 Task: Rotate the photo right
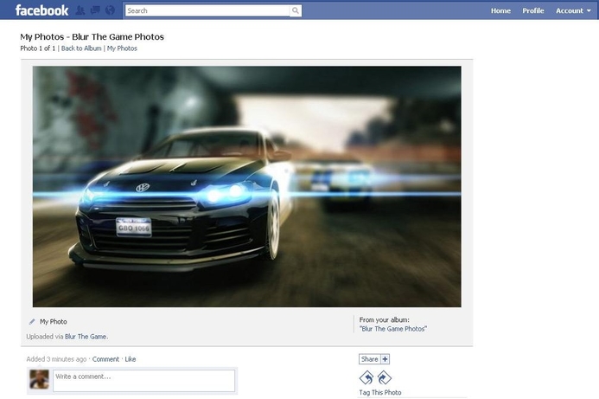(x=385, y=378)
